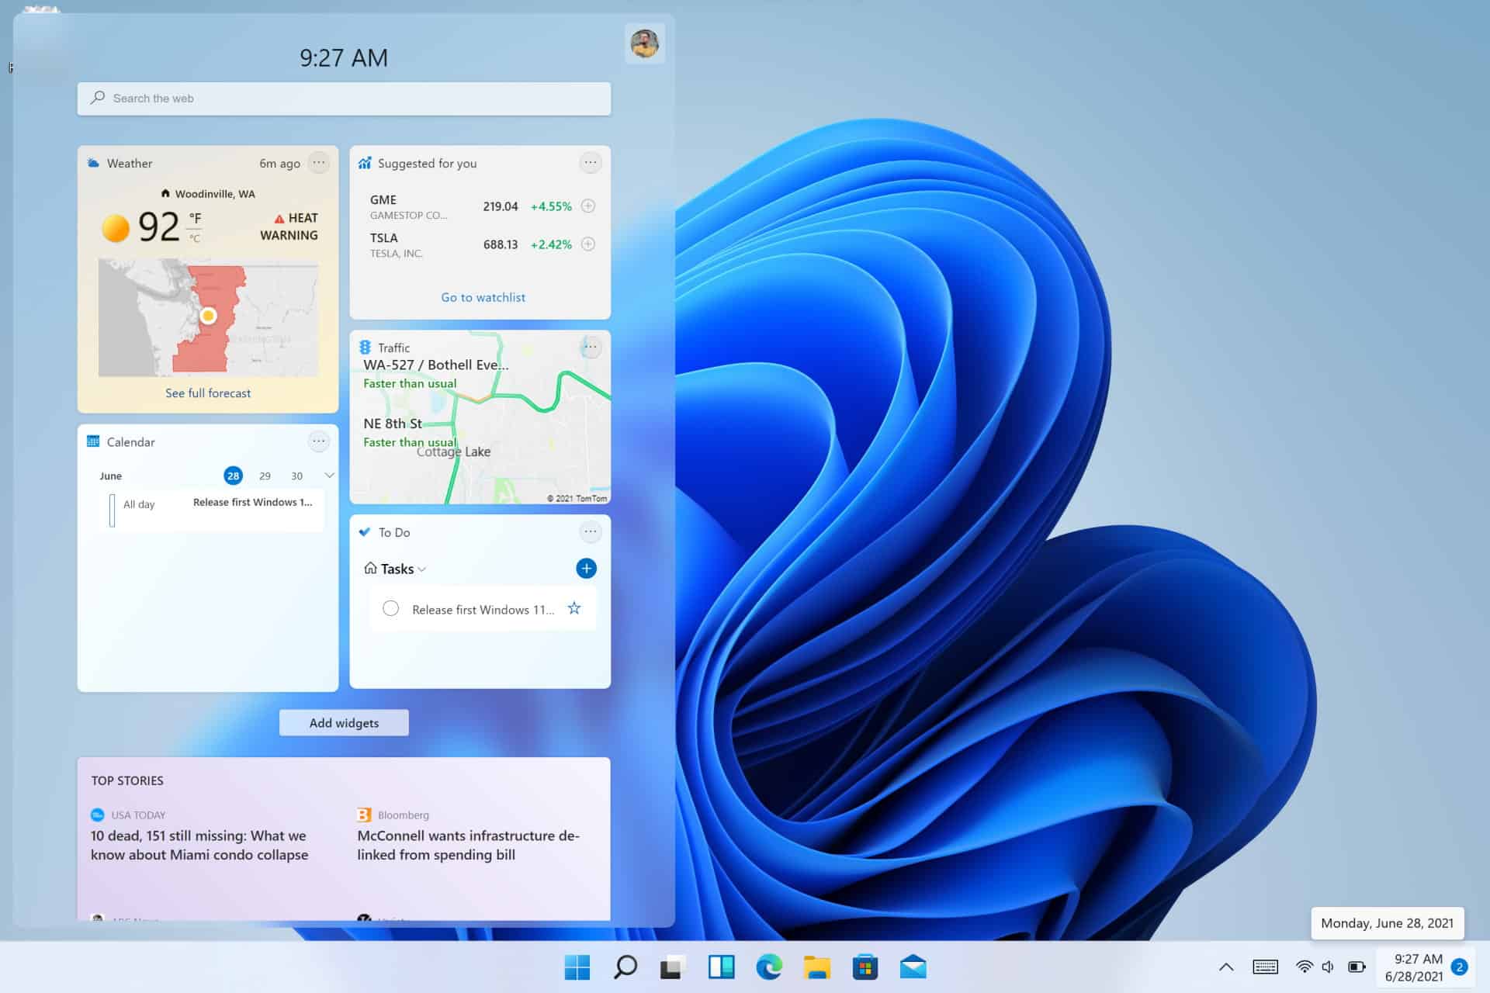Click the user profile avatar thumbnail
Viewport: 1490px width, 993px height.
[x=645, y=43]
